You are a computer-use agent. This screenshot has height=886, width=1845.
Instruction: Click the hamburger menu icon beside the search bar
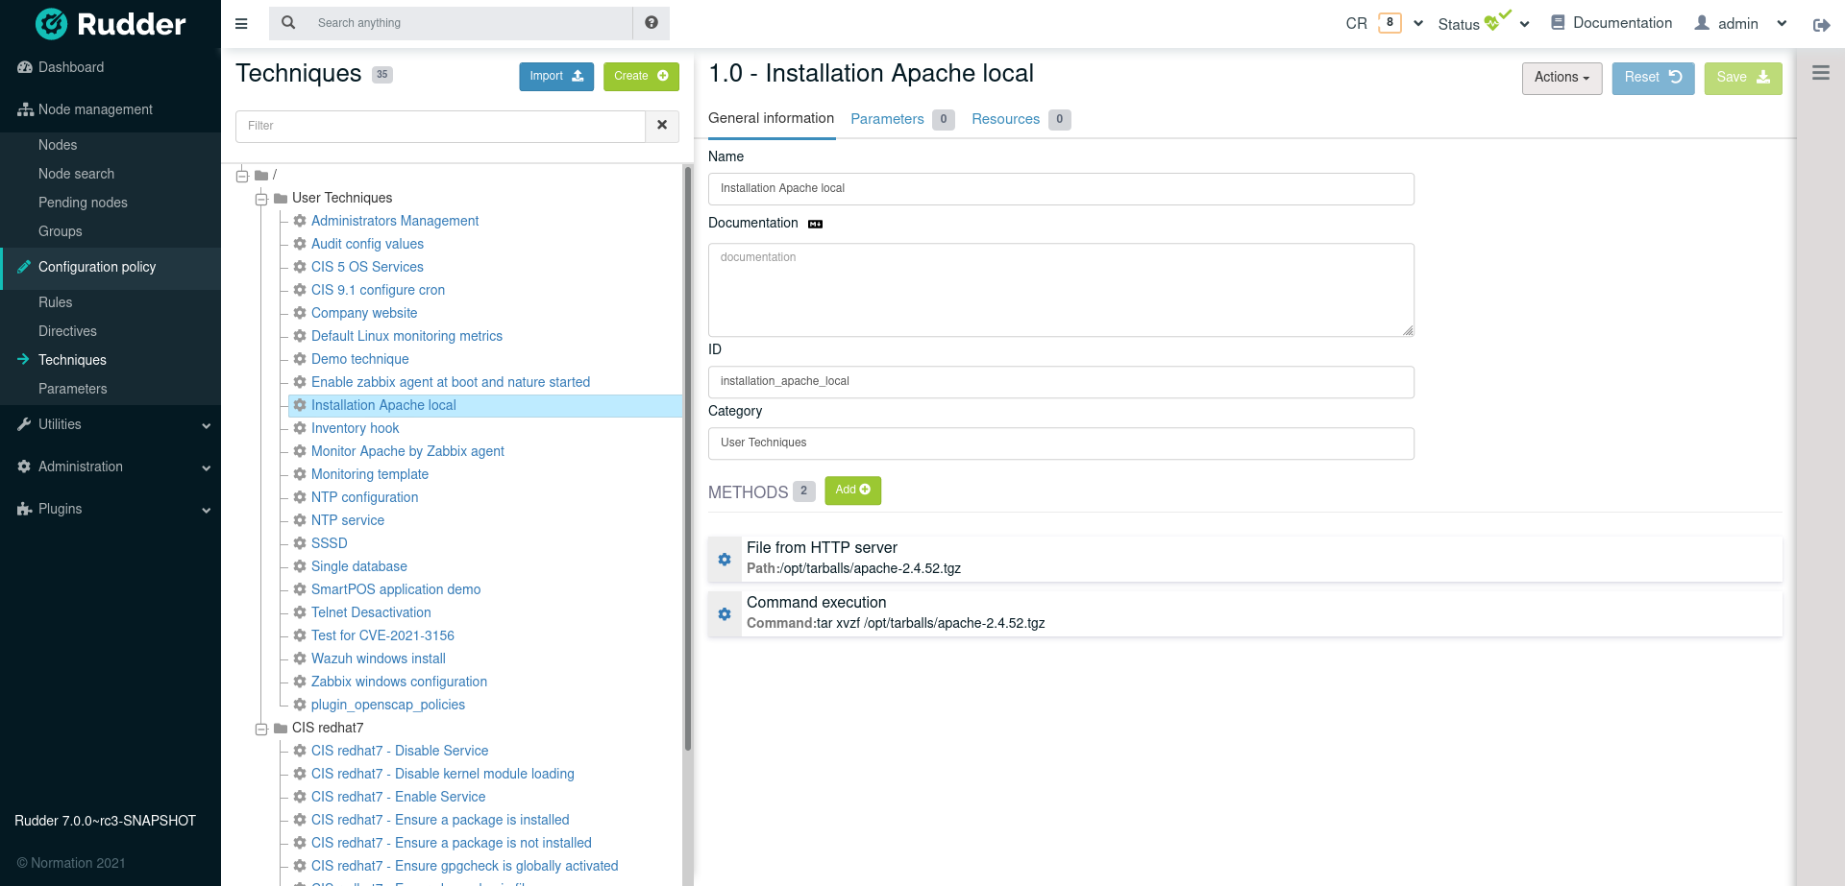pyautogui.click(x=241, y=23)
